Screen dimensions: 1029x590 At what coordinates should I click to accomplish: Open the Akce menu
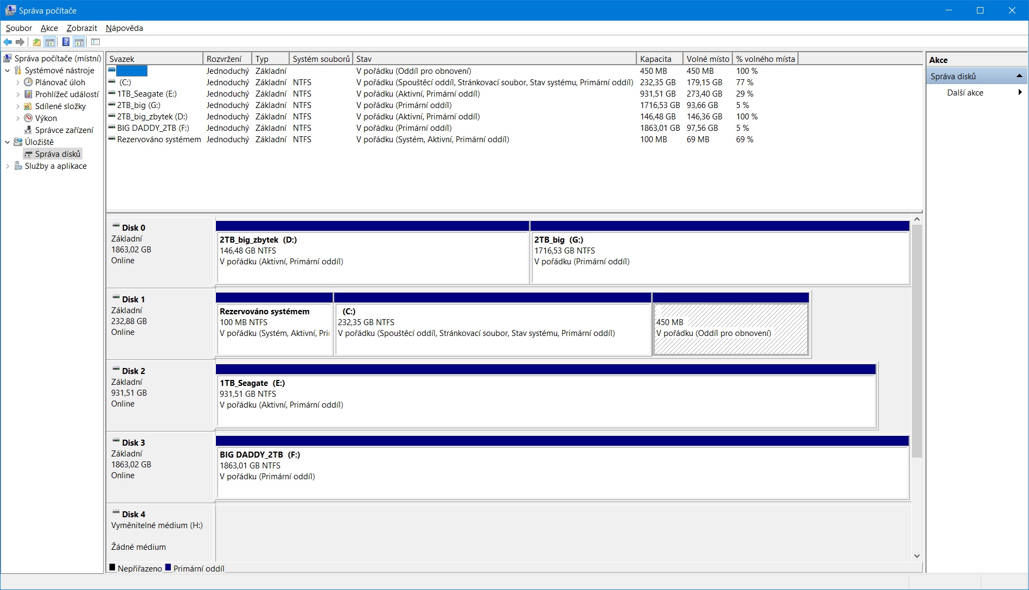[x=49, y=28]
